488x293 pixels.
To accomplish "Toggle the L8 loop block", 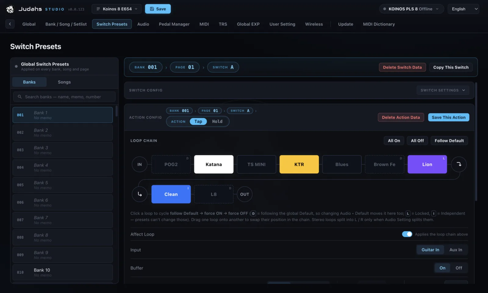I will (x=214, y=194).
